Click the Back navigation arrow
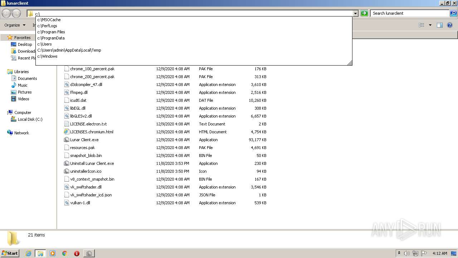This screenshot has height=258, width=458. pos(6,13)
